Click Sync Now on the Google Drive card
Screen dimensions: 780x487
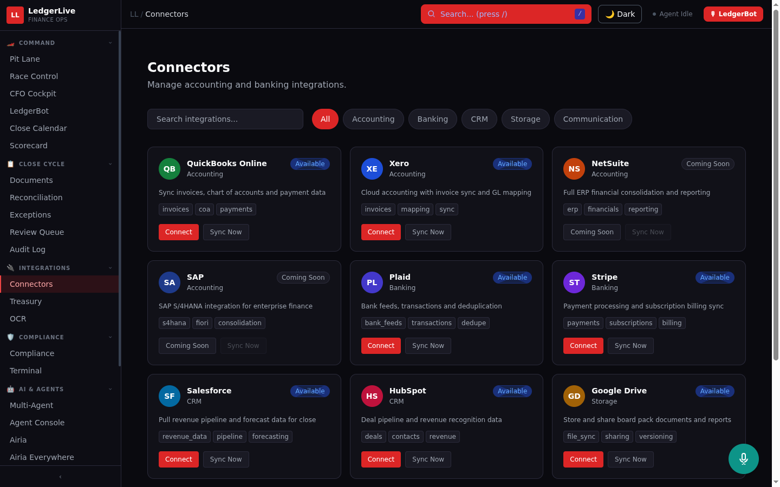(x=630, y=459)
